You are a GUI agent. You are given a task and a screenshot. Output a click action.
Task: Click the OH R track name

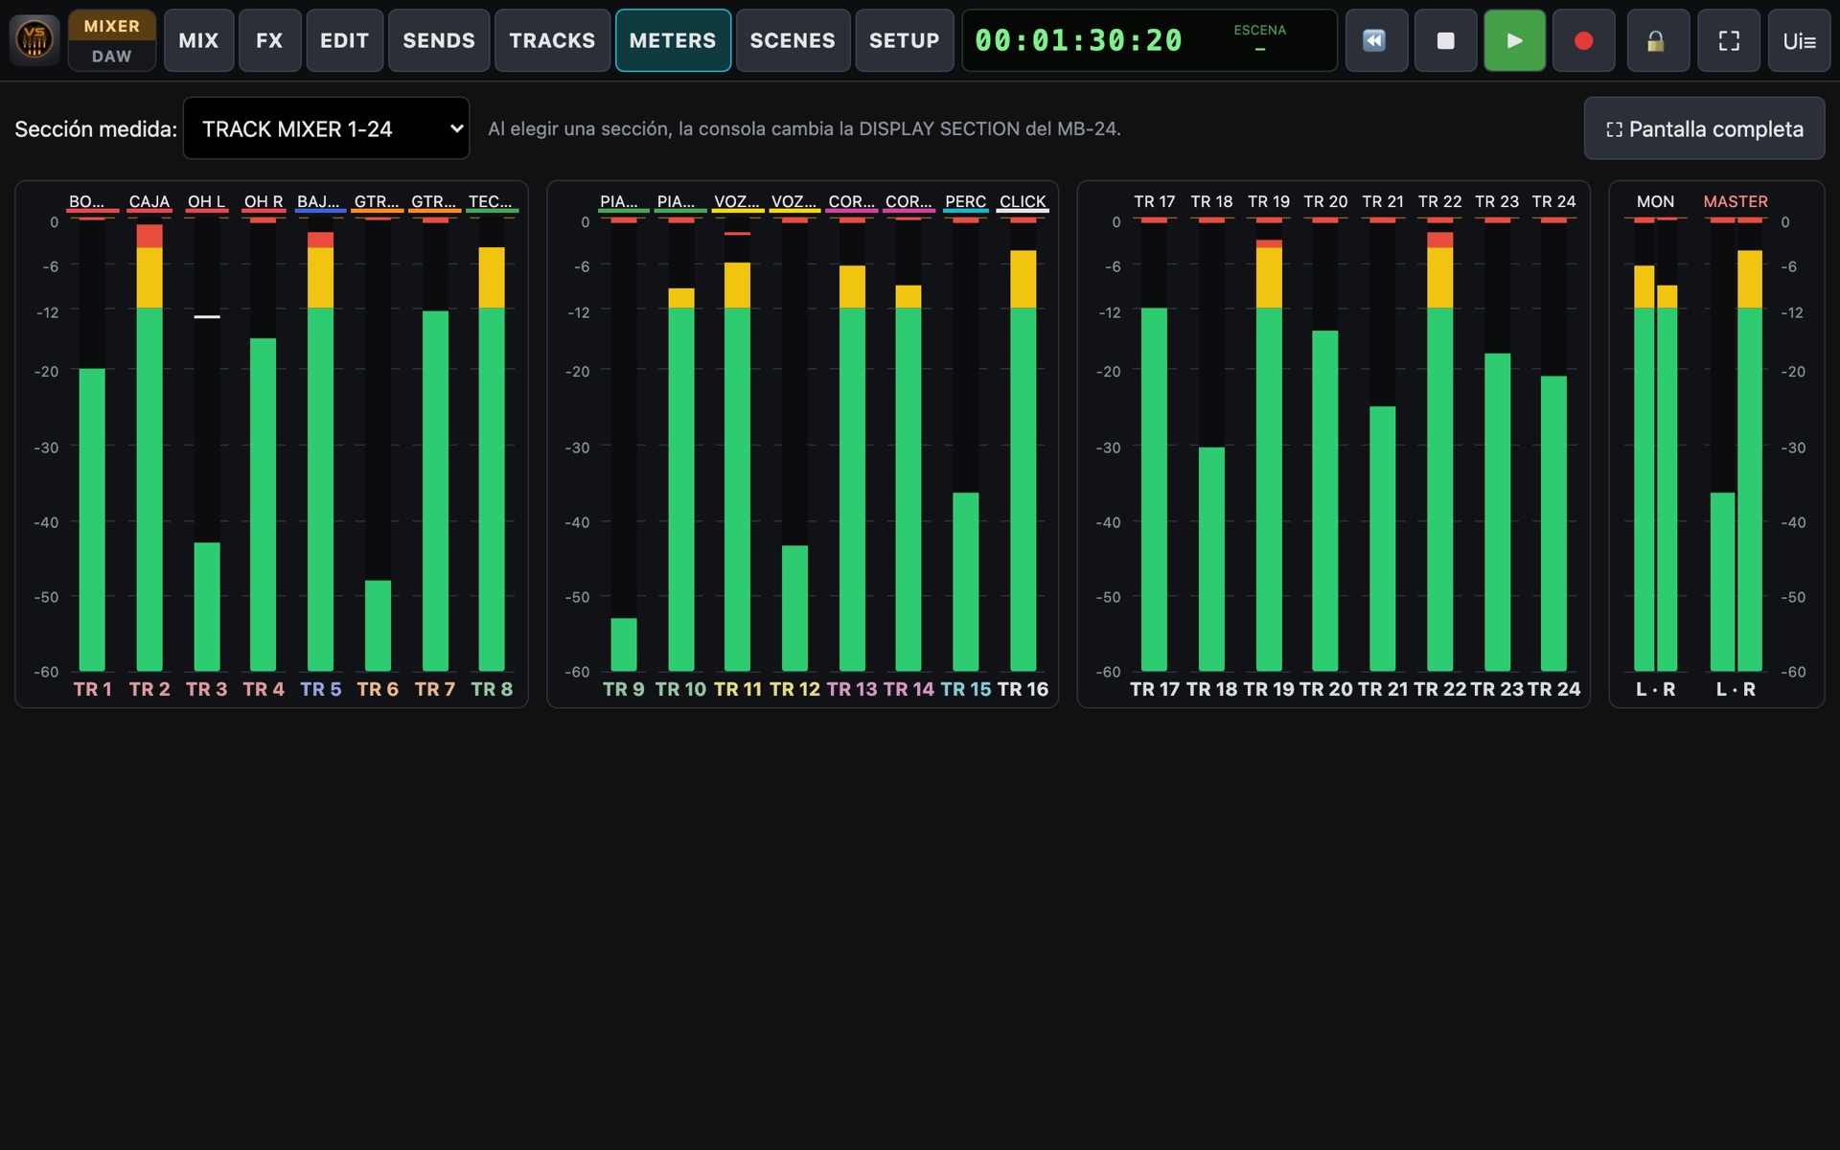click(x=264, y=201)
